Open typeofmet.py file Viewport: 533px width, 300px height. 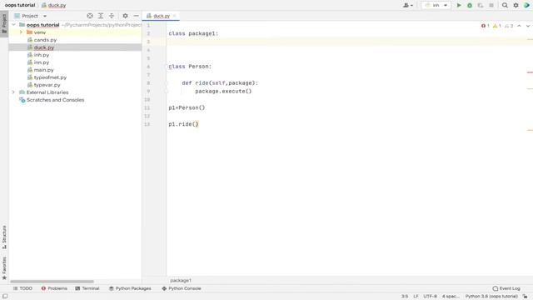[x=50, y=77]
